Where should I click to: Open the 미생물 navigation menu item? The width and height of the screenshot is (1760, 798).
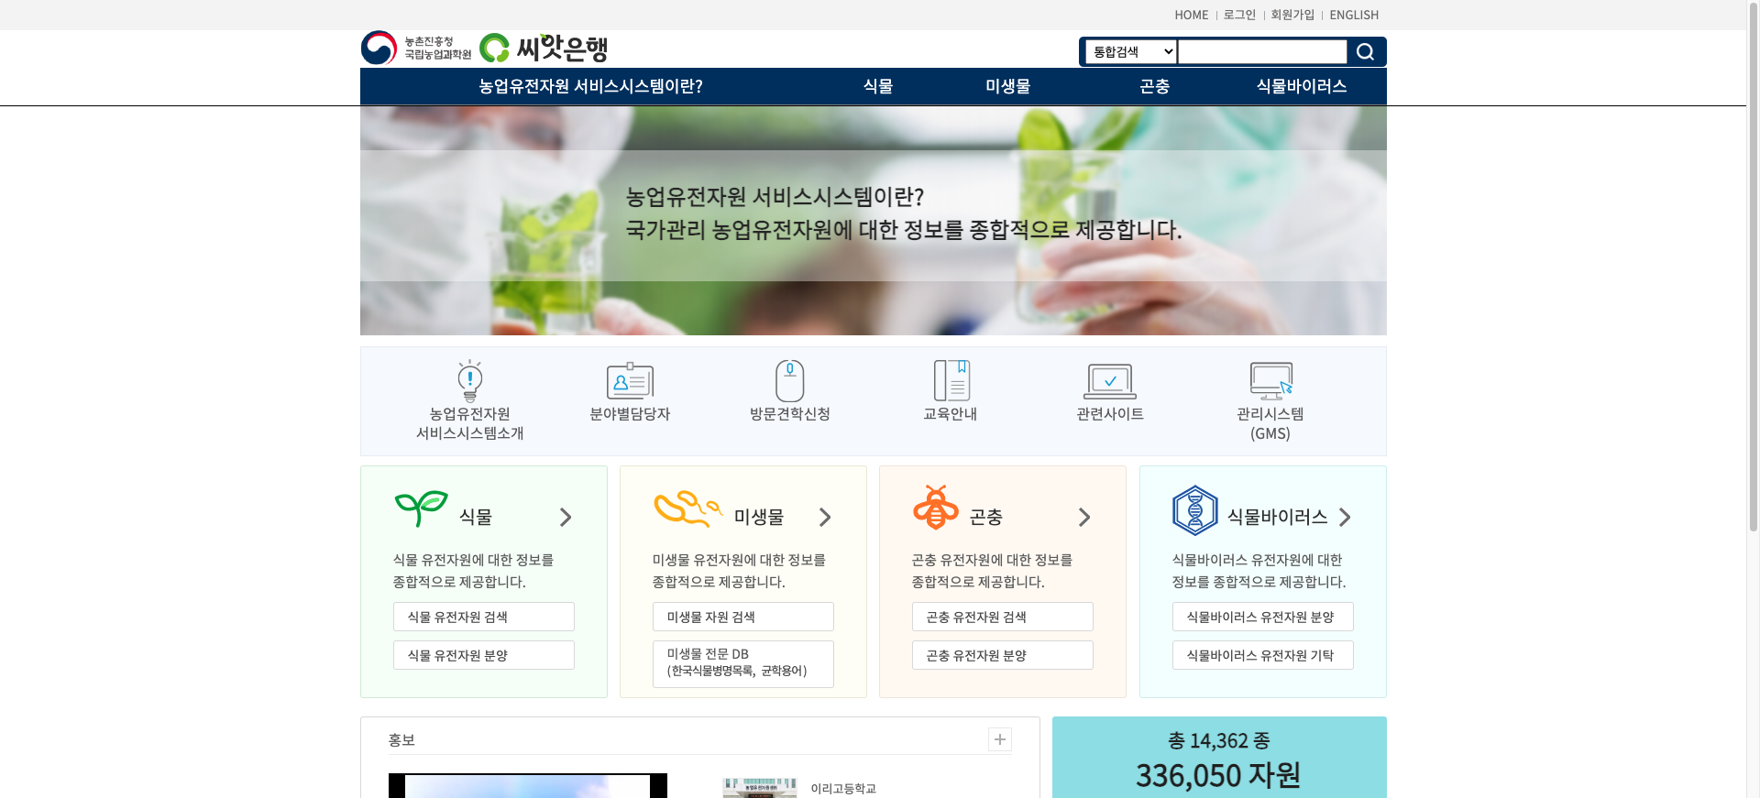tap(1007, 86)
